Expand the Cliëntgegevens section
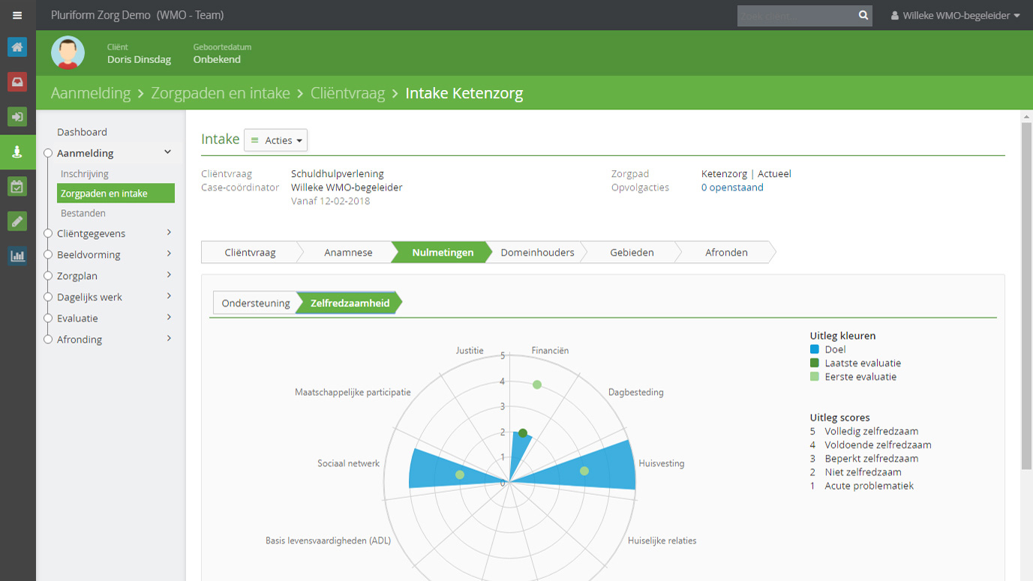Image resolution: width=1033 pixels, height=581 pixels. (x=111, y=233)
